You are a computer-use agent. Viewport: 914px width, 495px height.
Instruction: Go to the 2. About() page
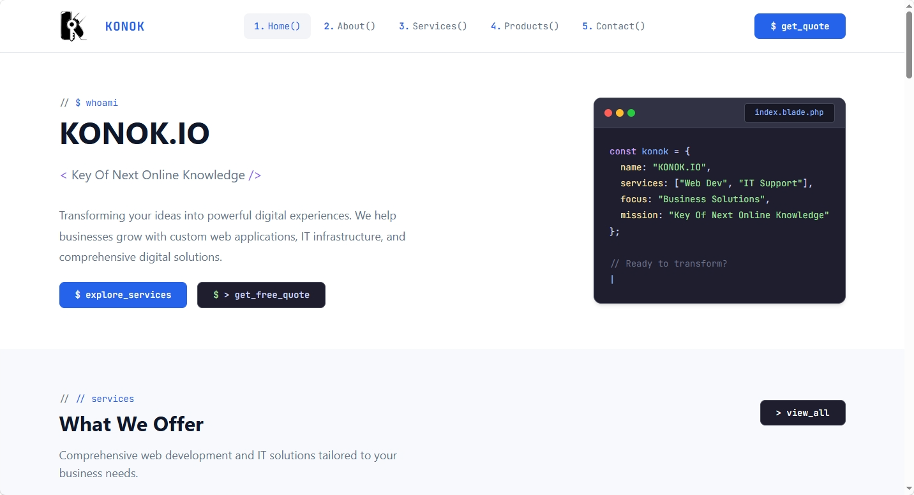pyautogui.click(x=349, y=26)
